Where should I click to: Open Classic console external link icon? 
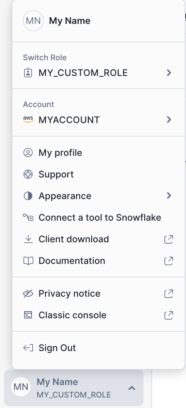coord(168,315)
